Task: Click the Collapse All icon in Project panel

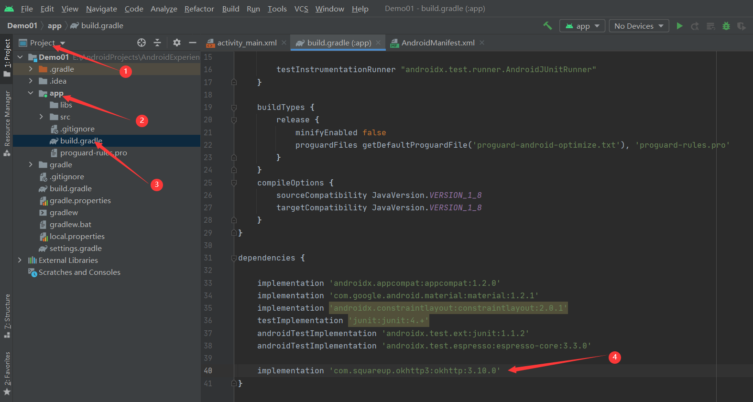Action: click(x=157, y=43)
